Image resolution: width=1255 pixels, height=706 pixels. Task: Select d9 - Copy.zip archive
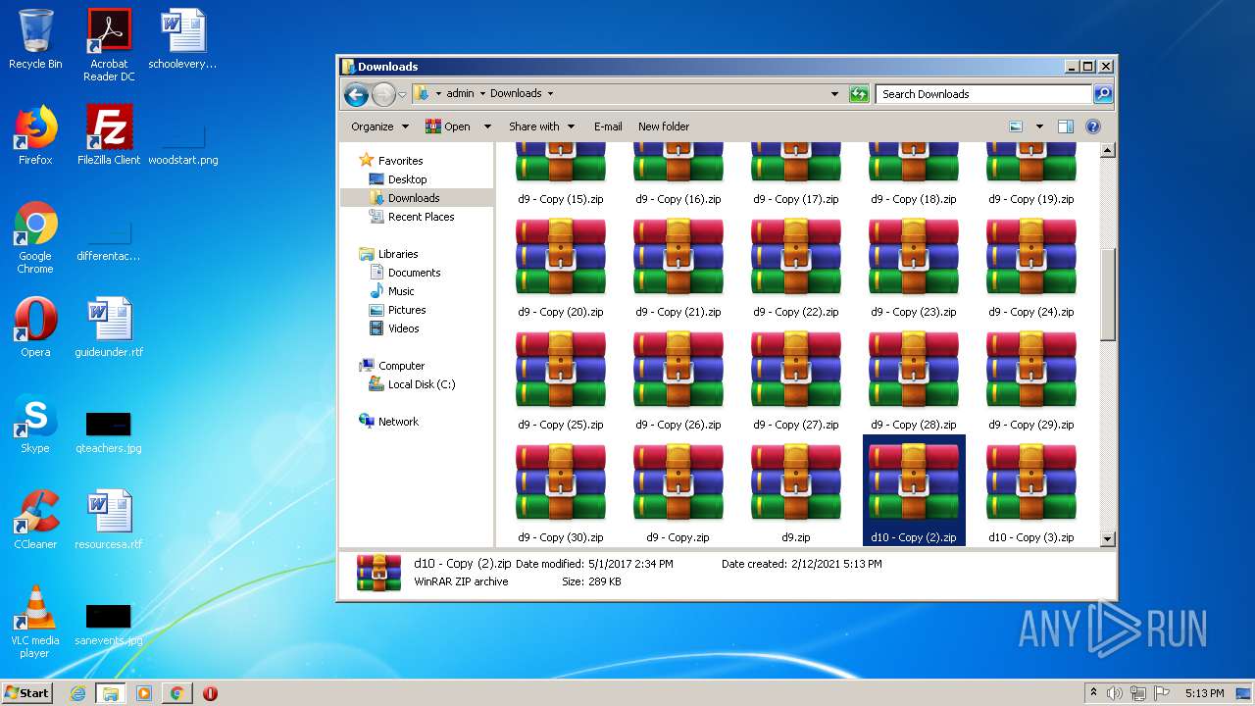pyautogui.click(x=678, y=492)
